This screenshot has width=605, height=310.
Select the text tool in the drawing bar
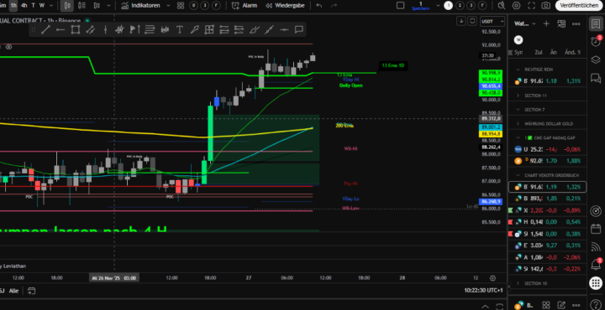[180, 29]
